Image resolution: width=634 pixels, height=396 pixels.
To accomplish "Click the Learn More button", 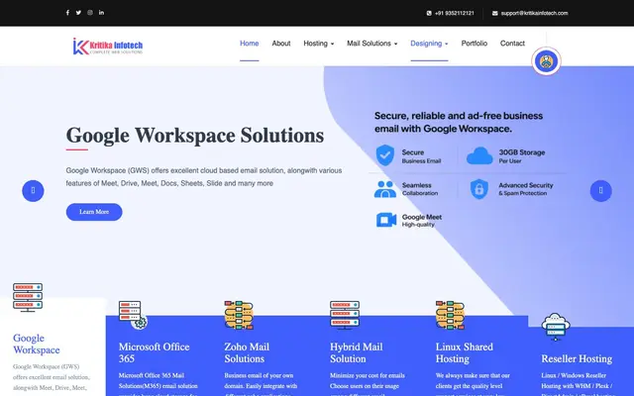I will (x=94, y=212).
